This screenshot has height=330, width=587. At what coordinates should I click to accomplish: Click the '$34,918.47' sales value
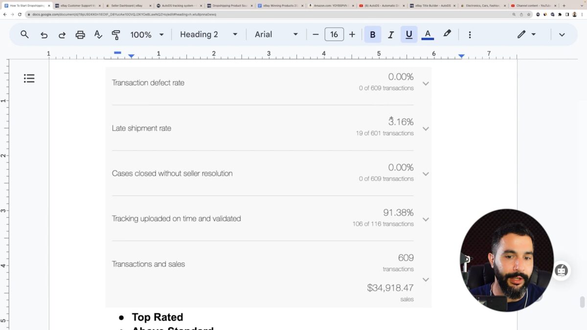point(390,288)
